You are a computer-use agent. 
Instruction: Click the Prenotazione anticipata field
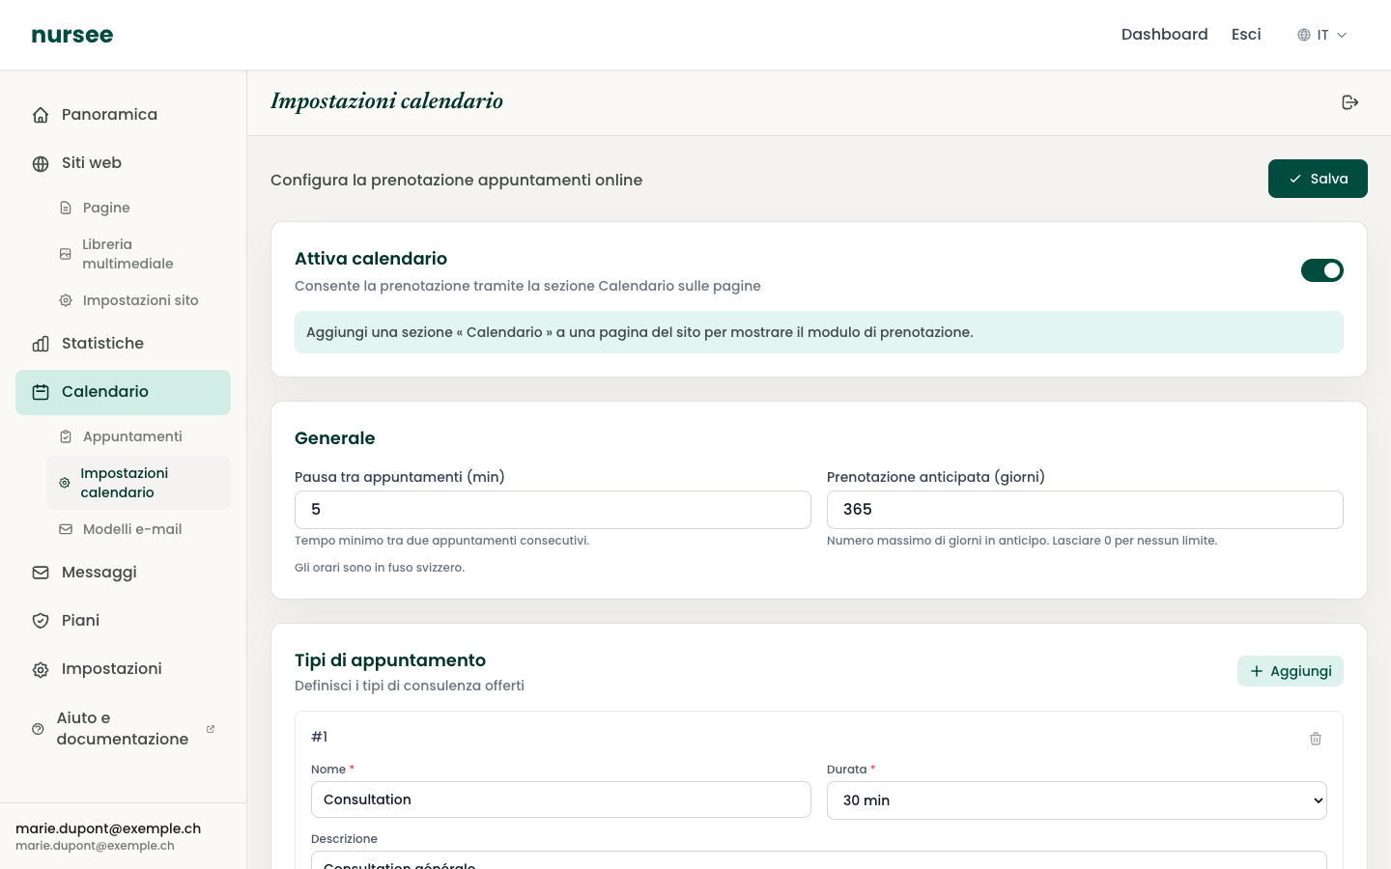click(x=1085, y=510)
